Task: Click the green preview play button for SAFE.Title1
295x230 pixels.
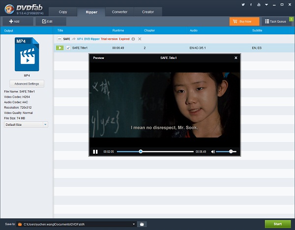Action: click(60, 48)
